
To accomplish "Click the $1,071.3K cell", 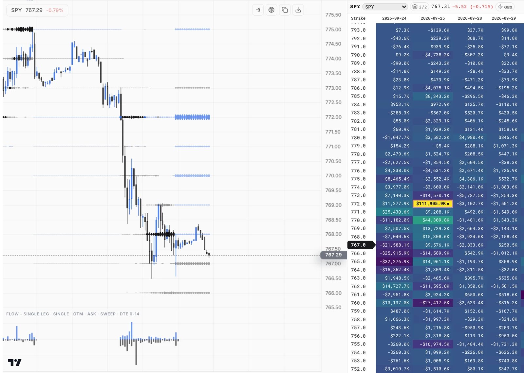I will point(504,146).
